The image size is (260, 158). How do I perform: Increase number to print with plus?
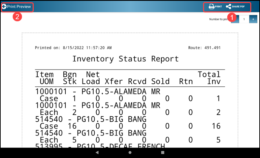[253, 19]
